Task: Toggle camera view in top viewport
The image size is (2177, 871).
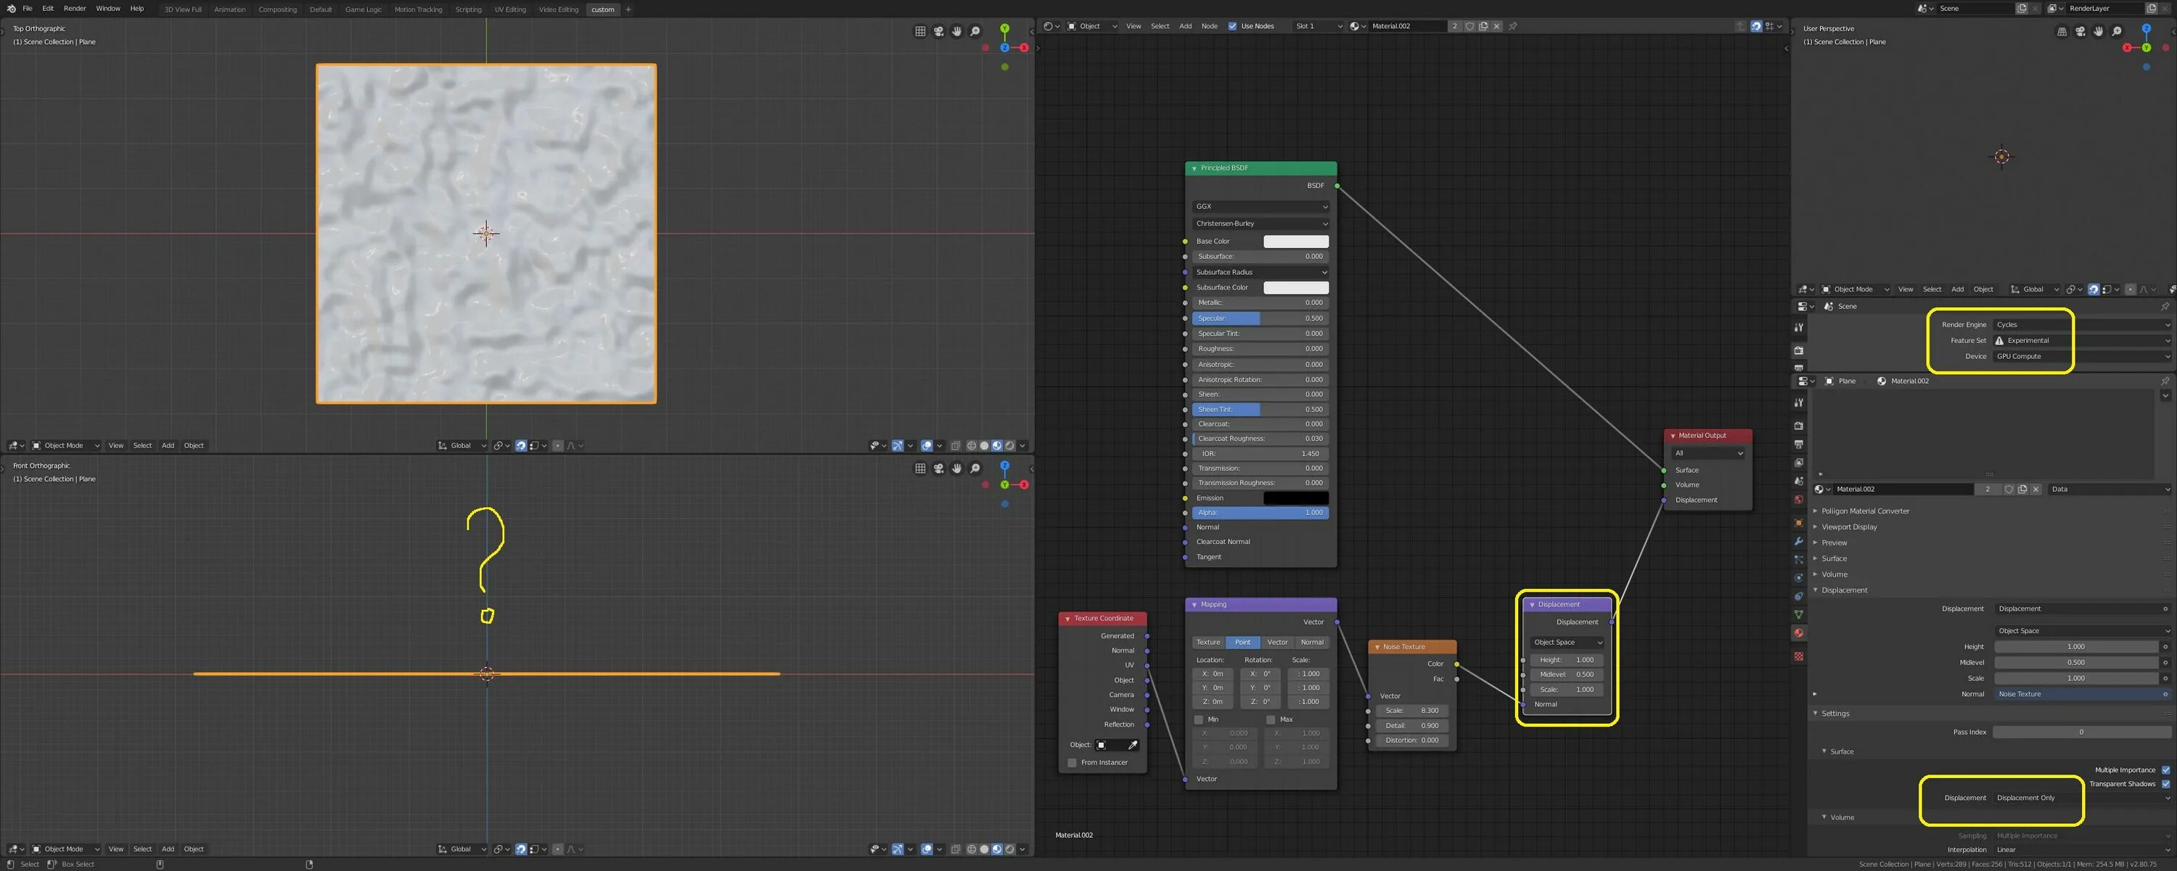Action: 938,31
